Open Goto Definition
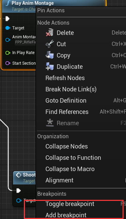This screenshot has height=219, width=126. pyautogui.click(x=81, y=101)
